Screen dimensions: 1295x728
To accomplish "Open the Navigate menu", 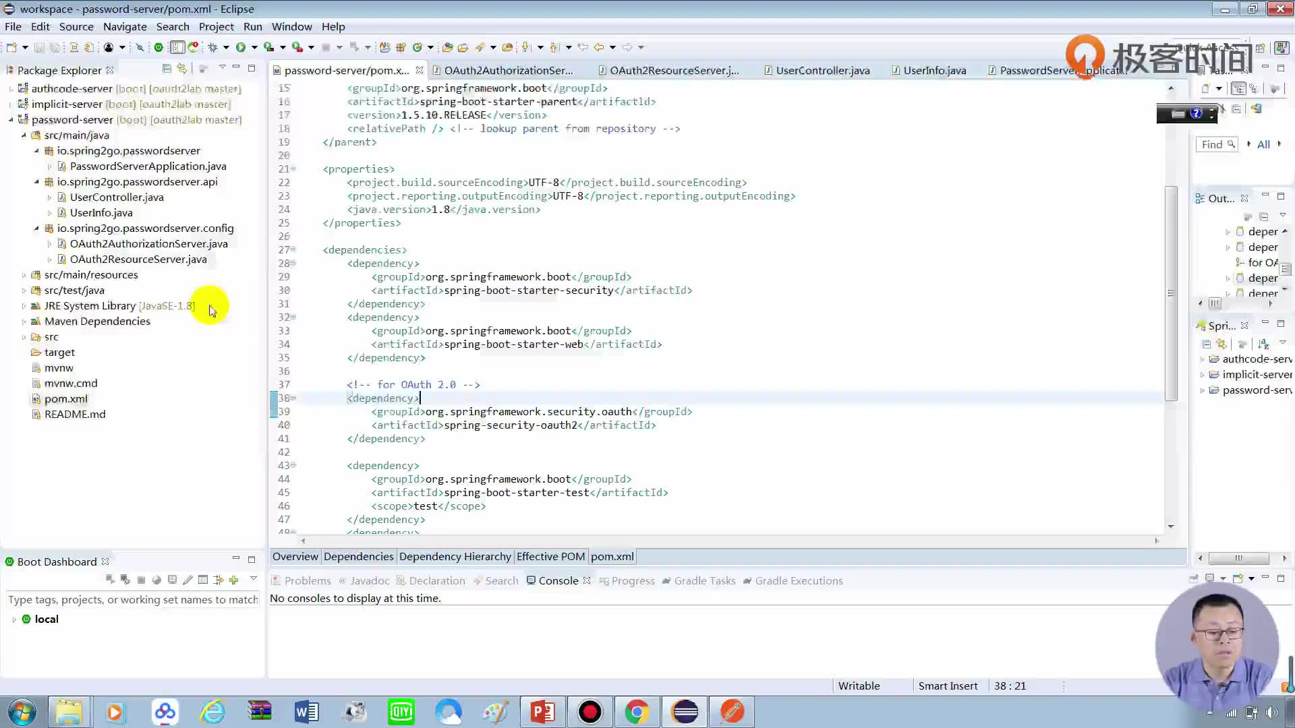I will (125, 26).
